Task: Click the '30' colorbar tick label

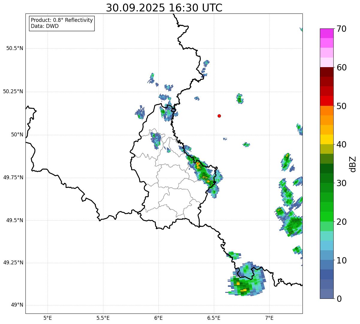Action: click(x=341, y=183)
